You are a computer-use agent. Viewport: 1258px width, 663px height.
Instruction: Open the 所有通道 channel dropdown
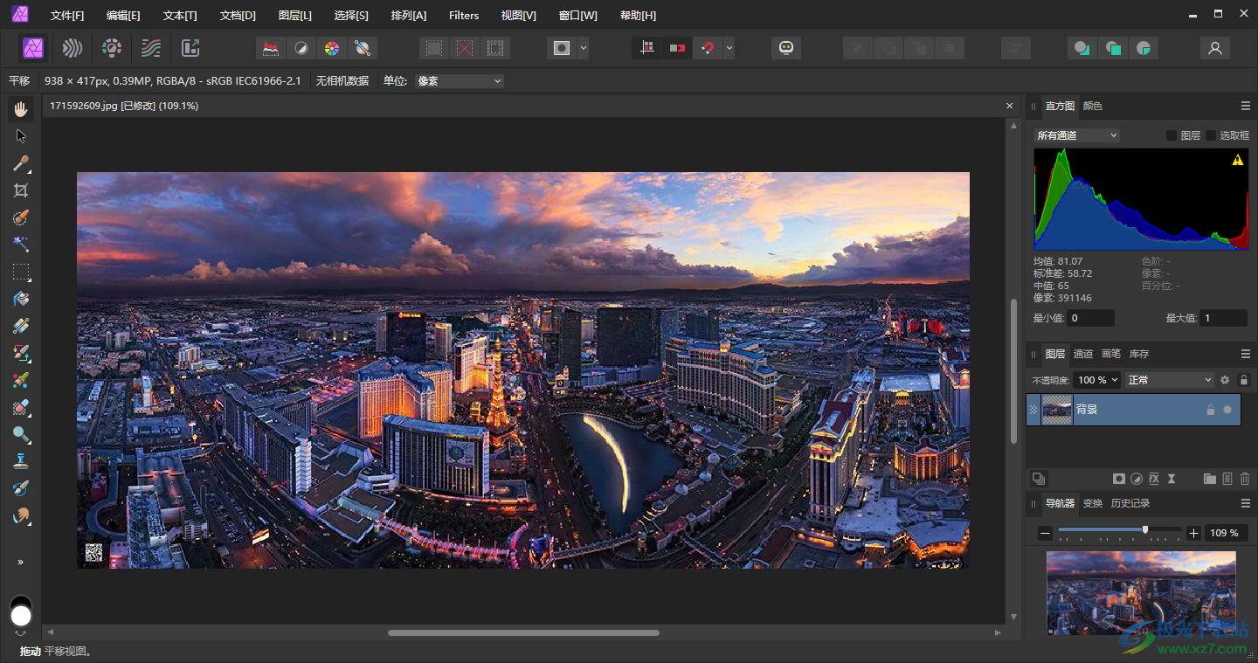[x=1076, y=135]
